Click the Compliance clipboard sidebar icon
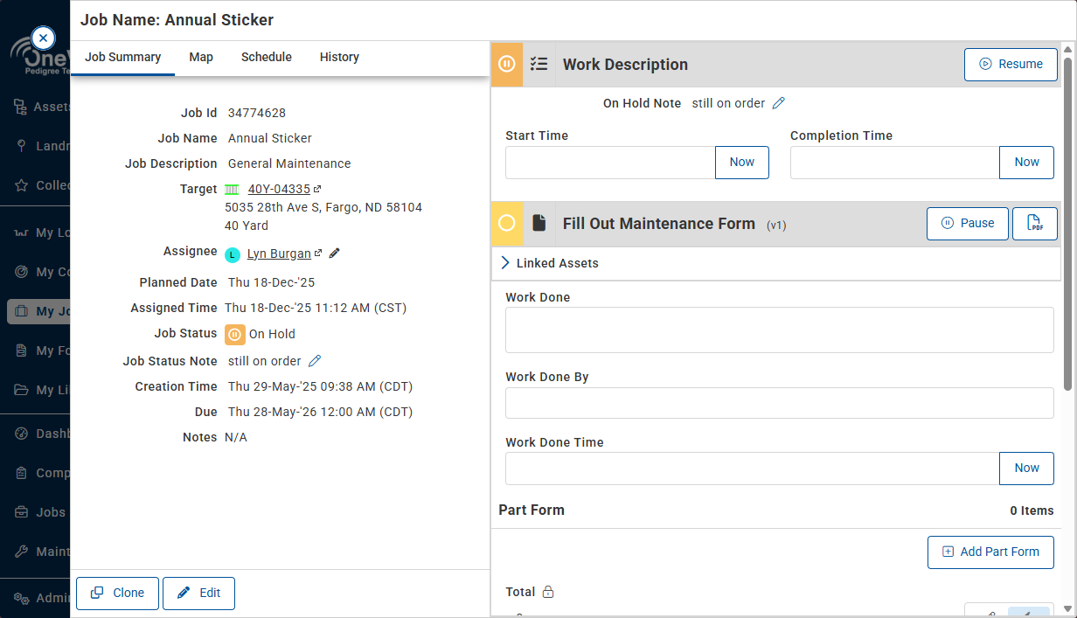Image resolution: width=1077 pixels, height=618 pixels. pyautogui.click(x=21, y=473)
